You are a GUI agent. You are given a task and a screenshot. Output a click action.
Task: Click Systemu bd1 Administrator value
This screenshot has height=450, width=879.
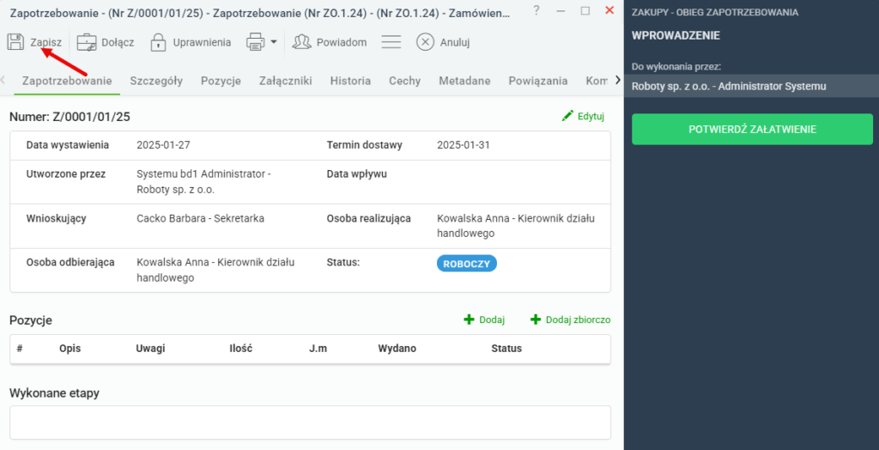(204, 182)
